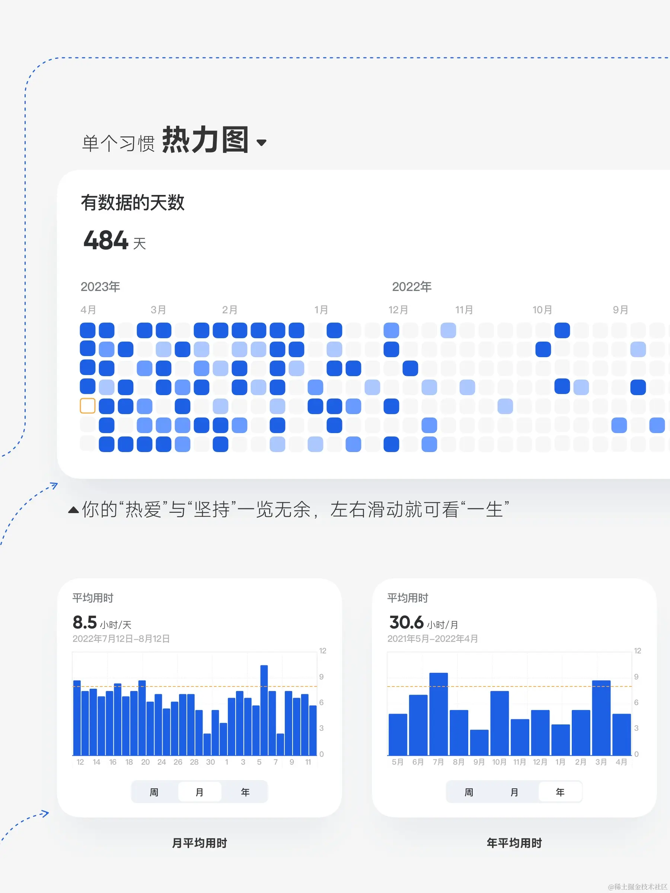Click the 12月 month label in heatmap
Viewport: 670px width, 893px height.
click(x=398, y=310)
